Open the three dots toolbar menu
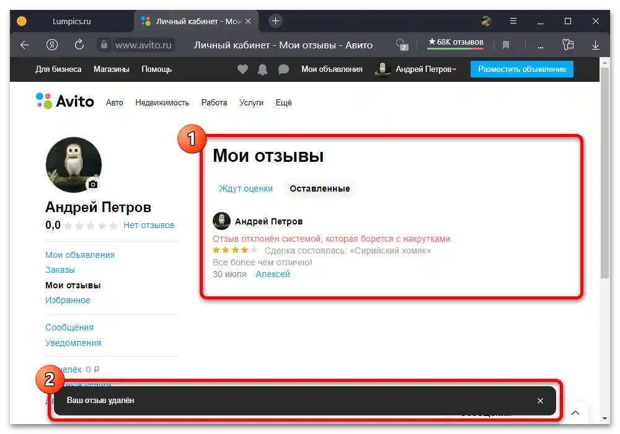Screen dimensions: 620x434 point(540,46)
